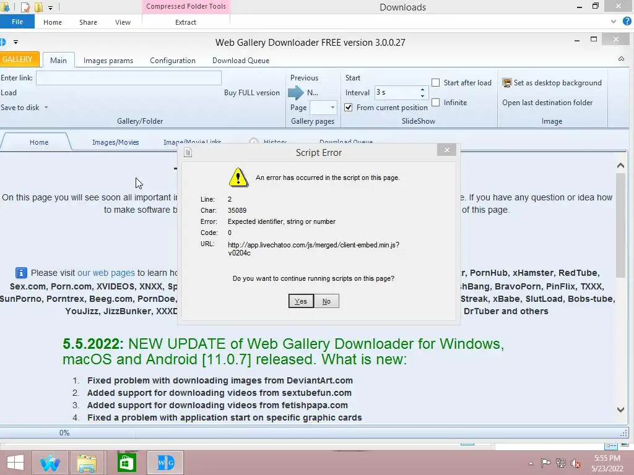The height and width of the screenshot is (475, 634).
Task: Click the Start slideshow button
Action: 352,77
